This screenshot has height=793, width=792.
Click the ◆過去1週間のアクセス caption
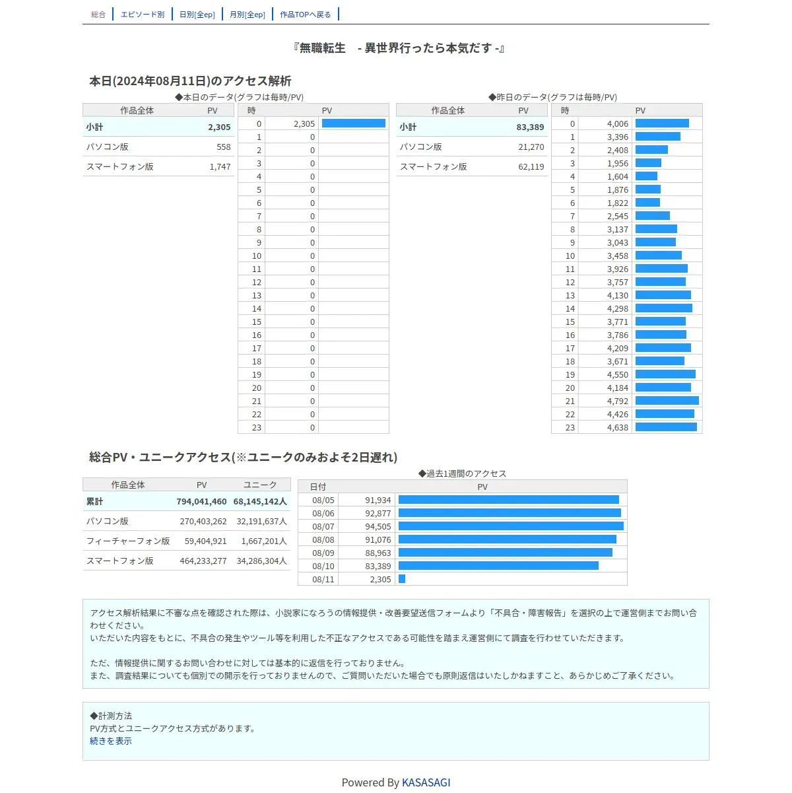[462, 473]
